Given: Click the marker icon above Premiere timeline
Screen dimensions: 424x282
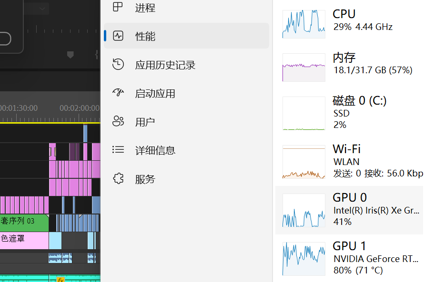Looking at the screenshot, I should pos(71,55).
